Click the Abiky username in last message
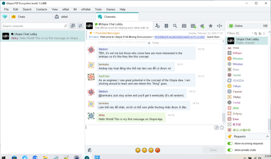Image resolution: width=271 pixels, height=159 pixels. click(x=102, y=115)
